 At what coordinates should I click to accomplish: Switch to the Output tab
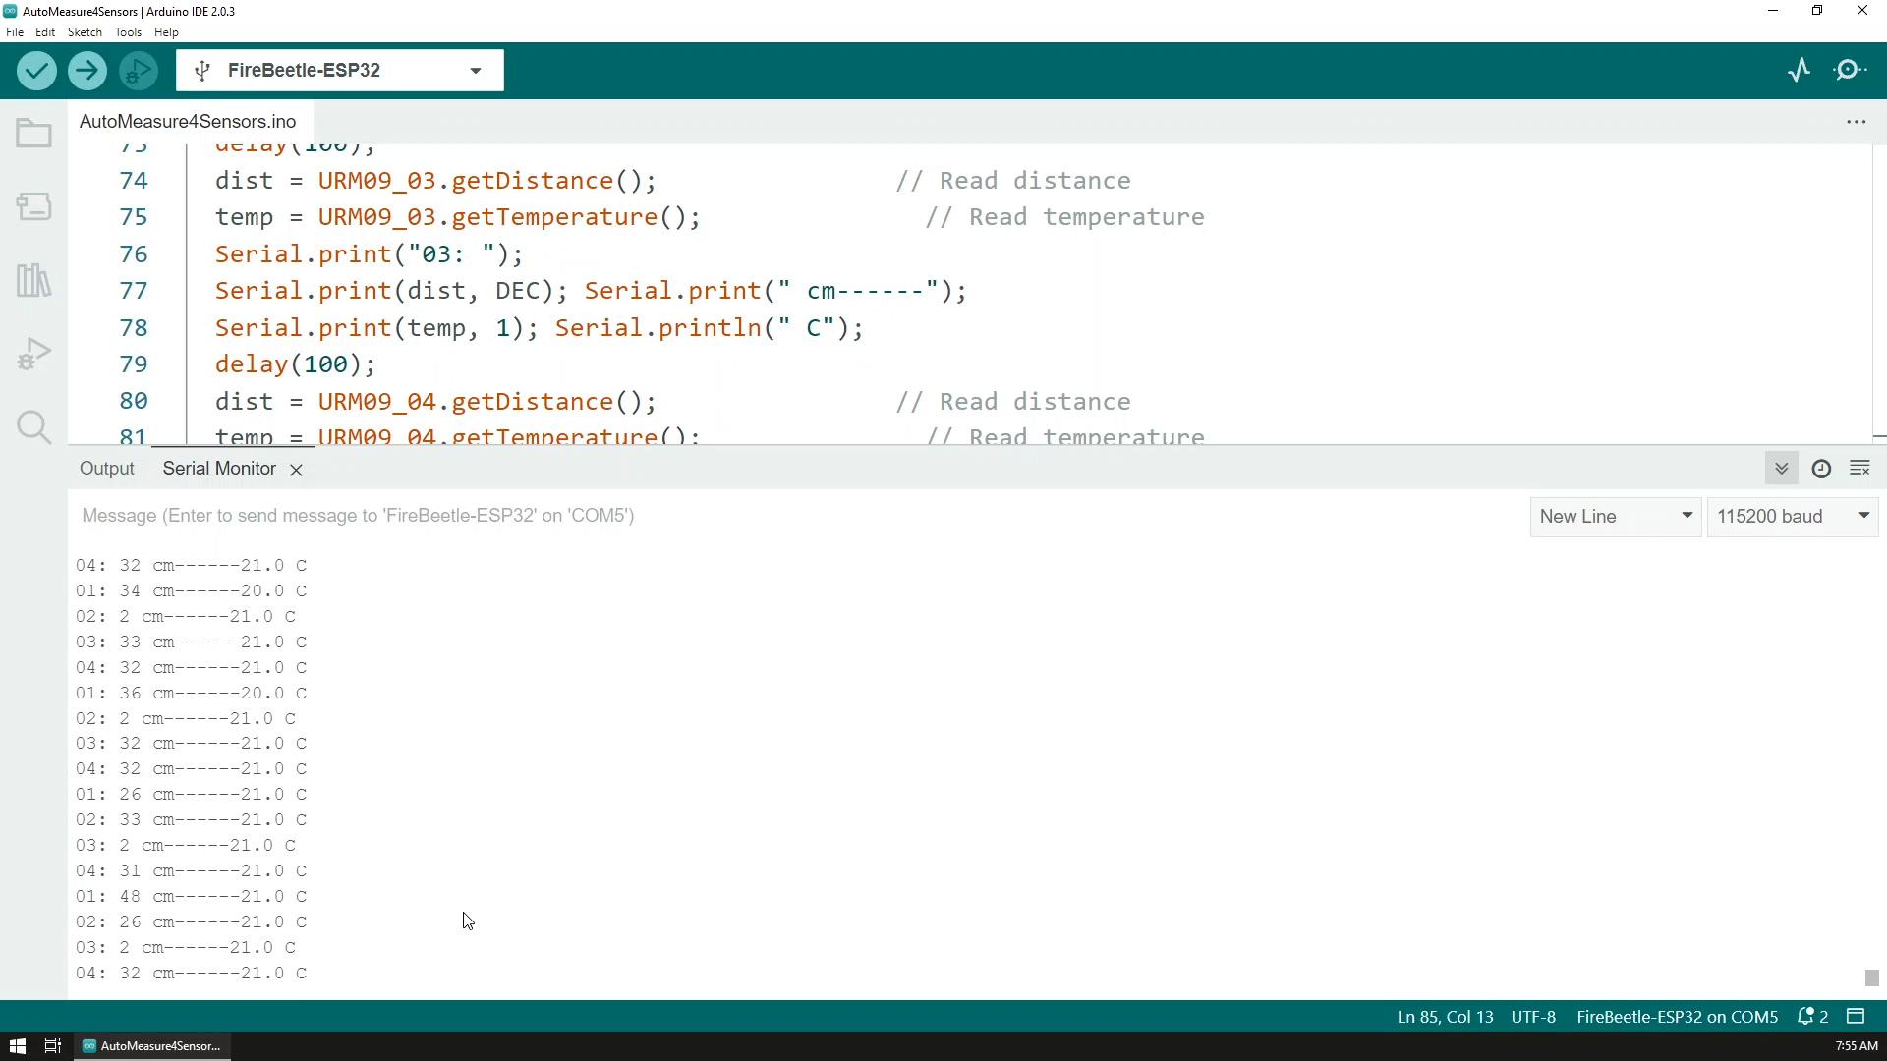click(x=107, y=469)
